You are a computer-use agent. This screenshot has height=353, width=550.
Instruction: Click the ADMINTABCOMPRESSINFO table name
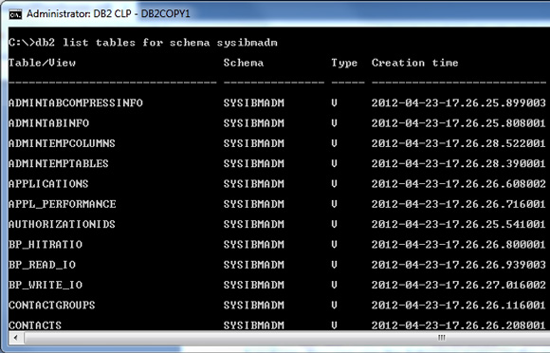[x=76, y=102]
